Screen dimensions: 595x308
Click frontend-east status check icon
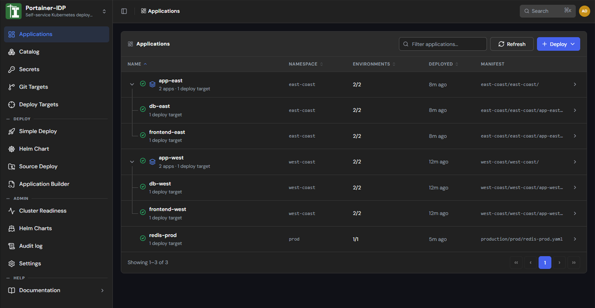tap(143, 136)
